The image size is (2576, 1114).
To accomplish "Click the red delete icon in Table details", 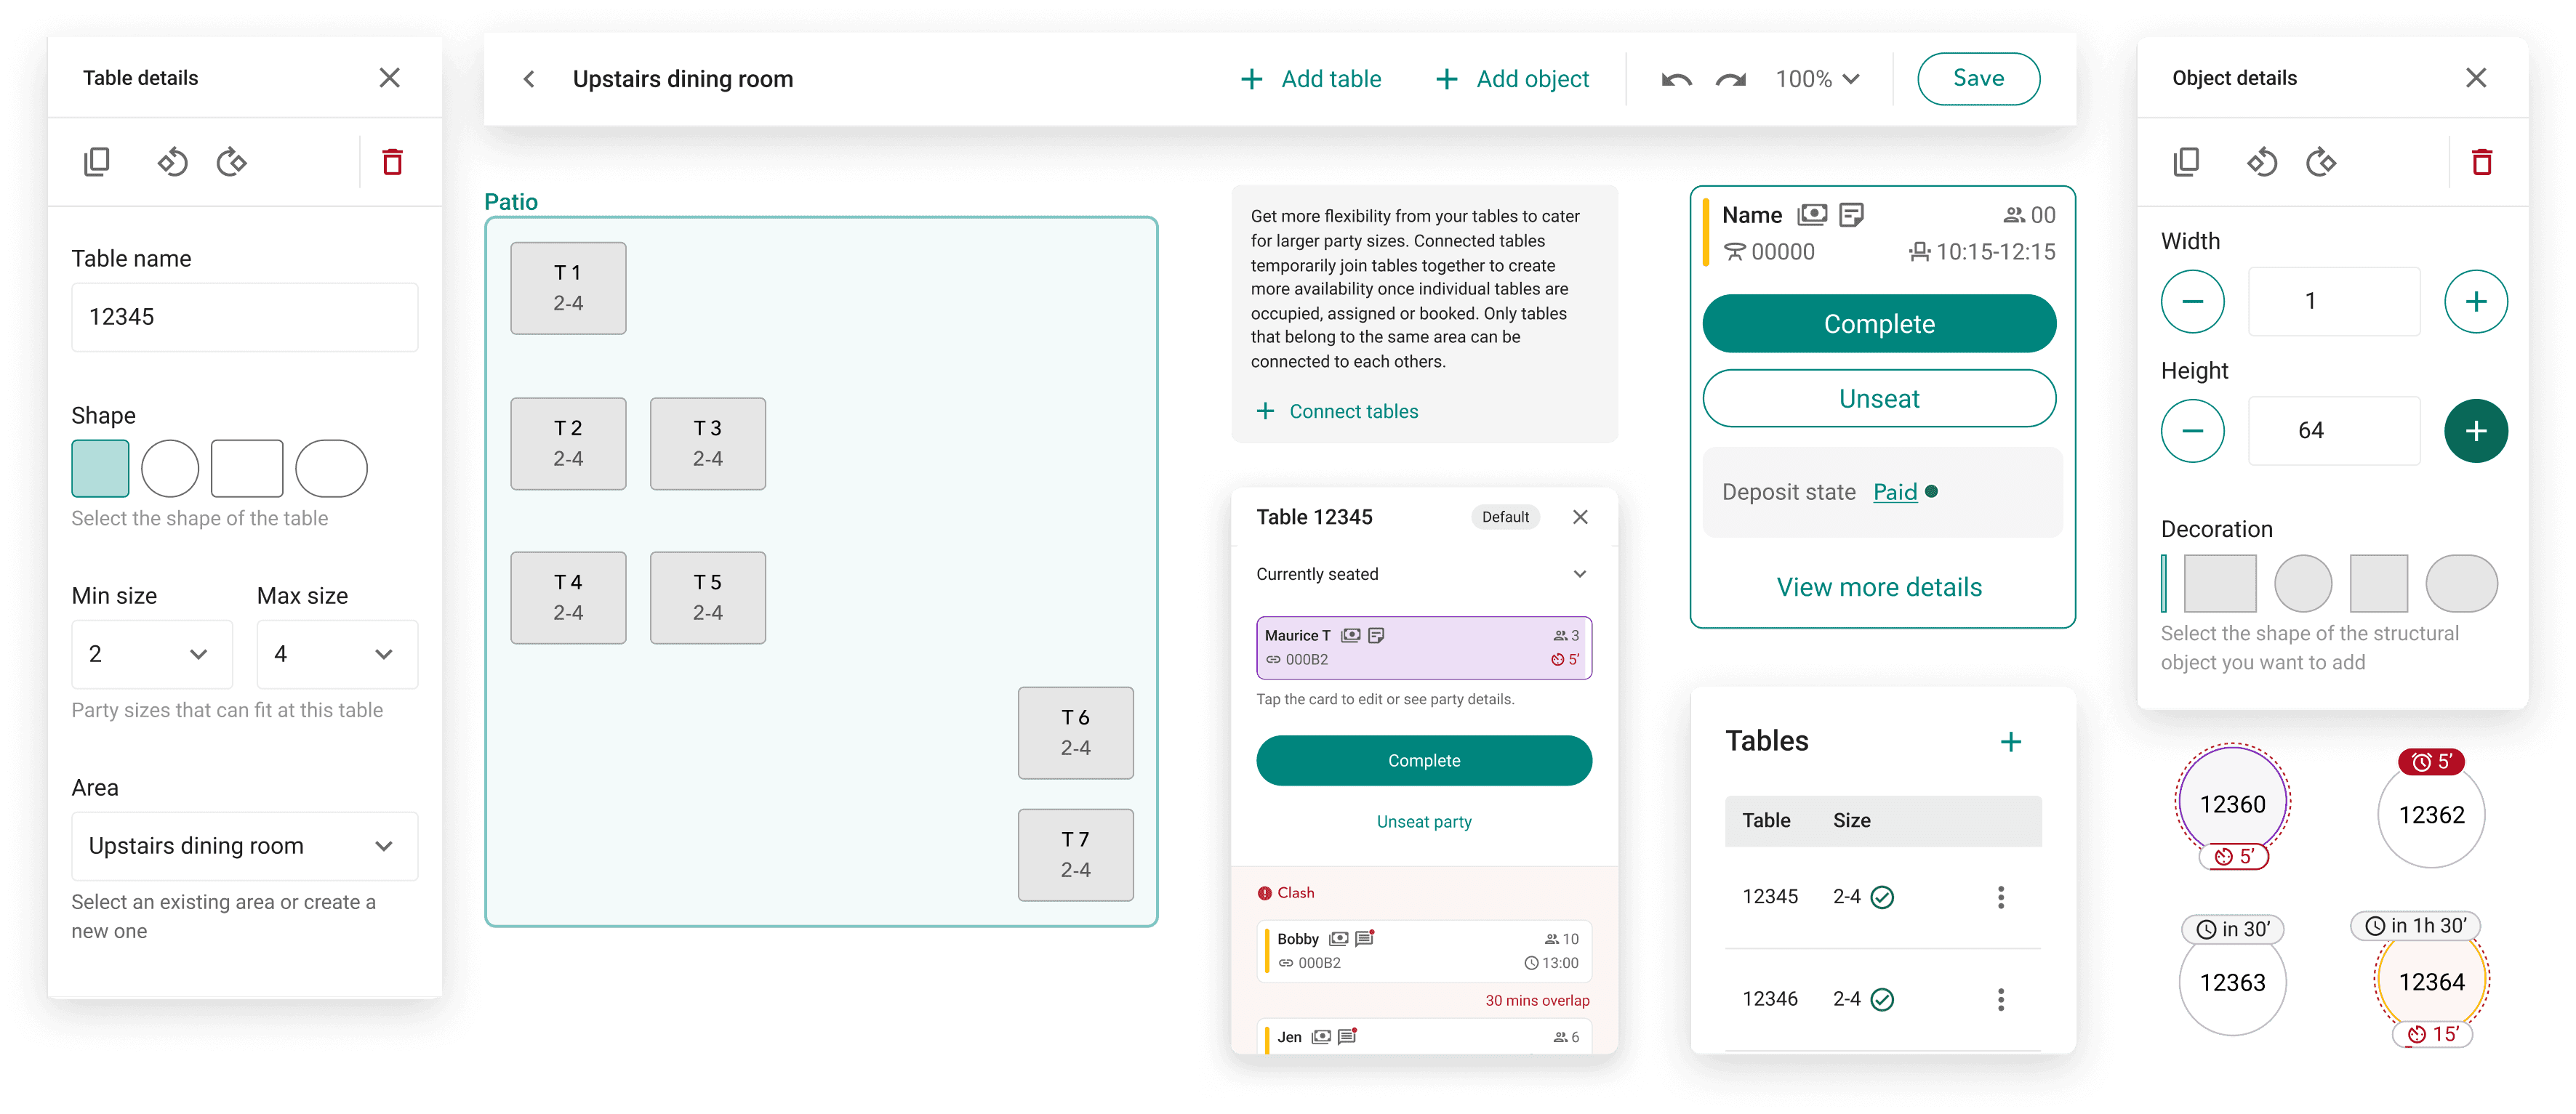I will click(392, 162).
